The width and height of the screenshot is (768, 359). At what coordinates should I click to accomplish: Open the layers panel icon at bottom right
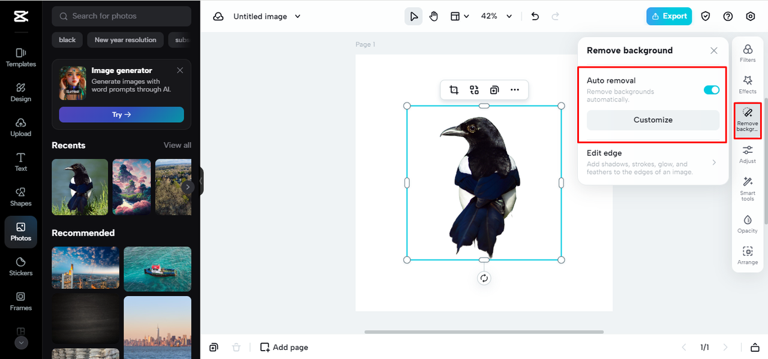point(755,347)
